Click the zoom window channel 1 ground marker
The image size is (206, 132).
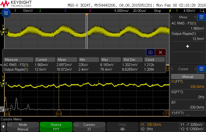click(2, 84)
